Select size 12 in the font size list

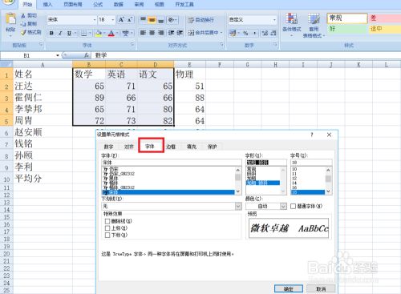coord(307,179)
